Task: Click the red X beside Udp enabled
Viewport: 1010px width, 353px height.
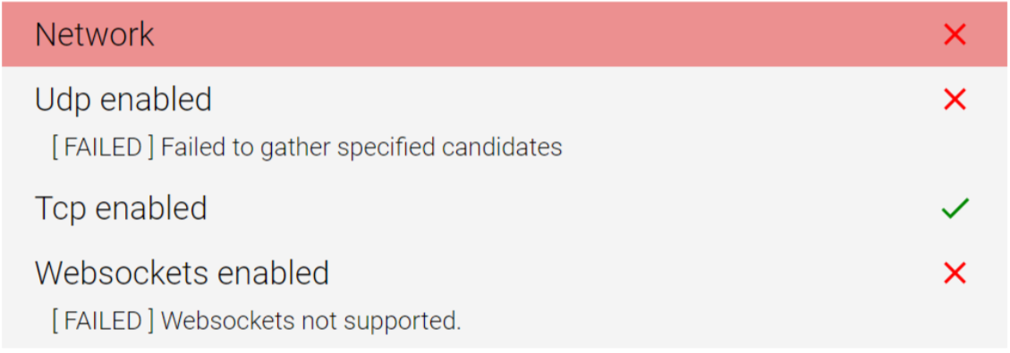Action: tap(955, 99)
